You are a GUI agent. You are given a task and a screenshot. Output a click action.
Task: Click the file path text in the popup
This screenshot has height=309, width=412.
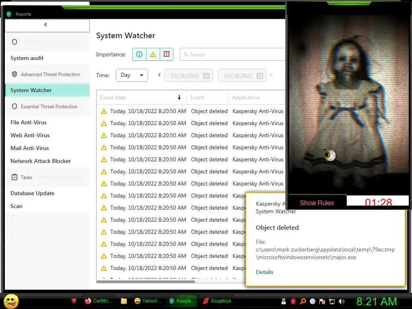[x=325, y=253]
